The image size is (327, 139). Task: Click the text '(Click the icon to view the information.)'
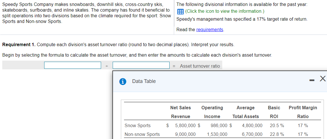[225, 11]
